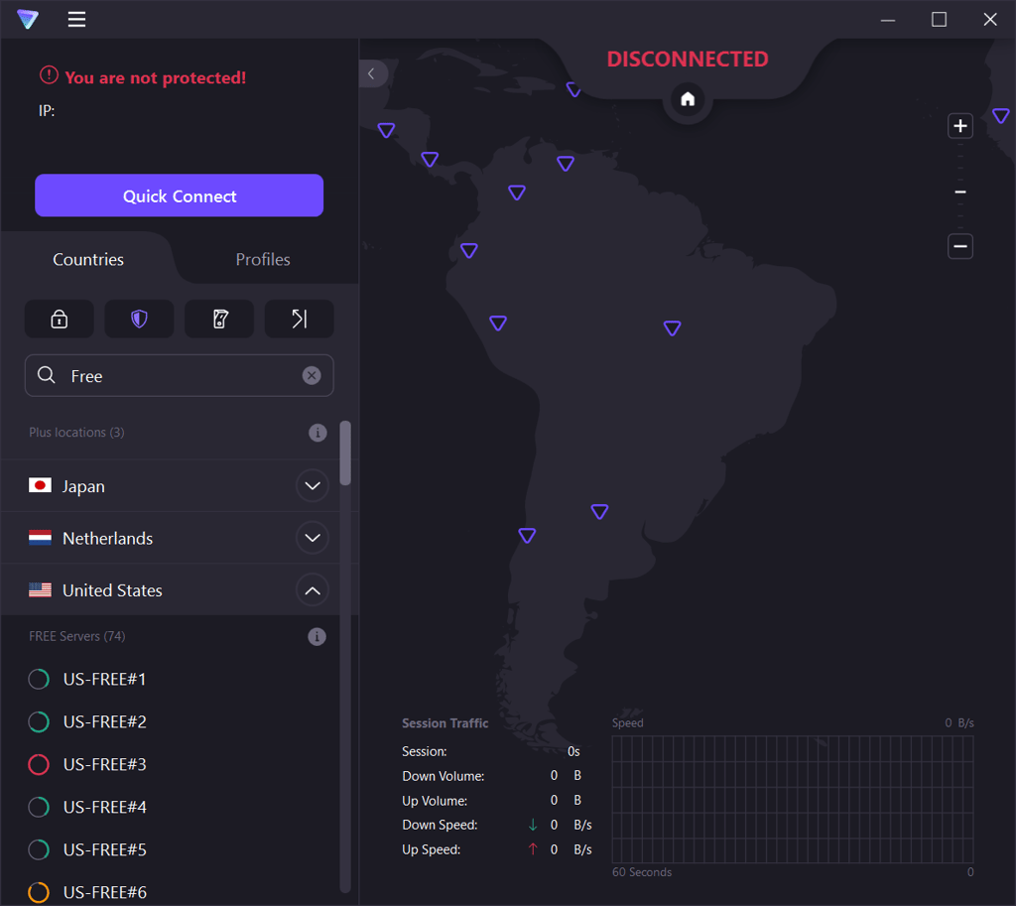The height and width of the screenshot is (906, 1016).
Task: Connect to US-FREE#5 server
Action: click(104, 849)
